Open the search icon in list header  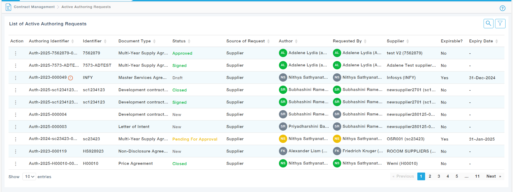pos(488,23)
